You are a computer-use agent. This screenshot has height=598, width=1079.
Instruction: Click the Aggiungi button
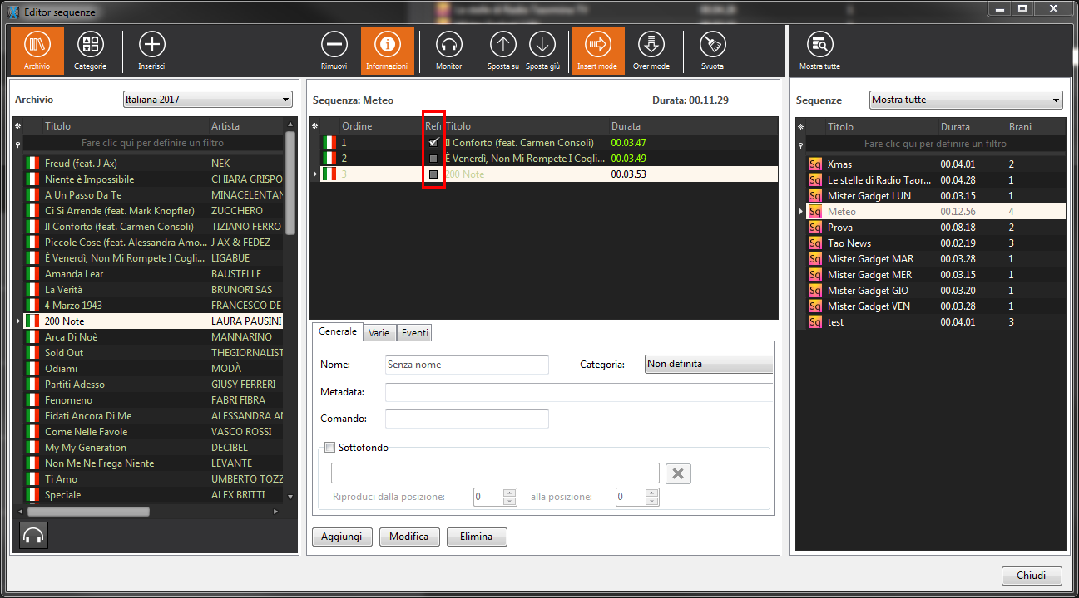coord(342,537)
